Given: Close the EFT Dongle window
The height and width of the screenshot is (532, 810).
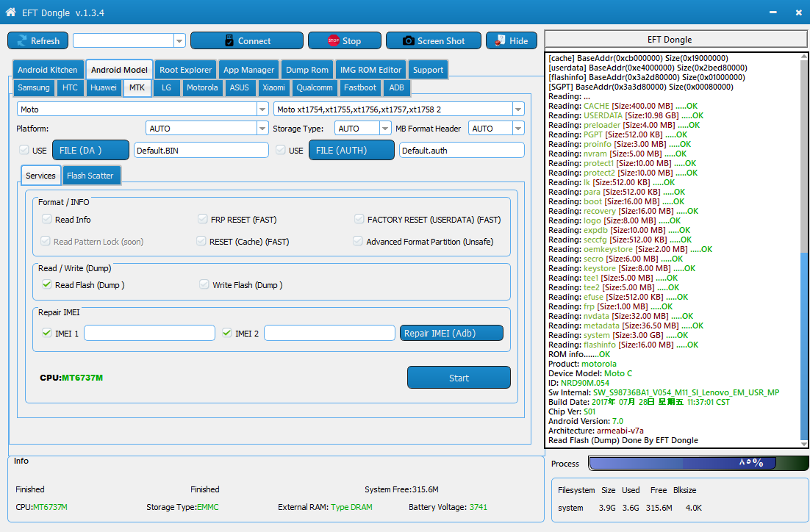Looking at the screenshot, I should (799, 12).
